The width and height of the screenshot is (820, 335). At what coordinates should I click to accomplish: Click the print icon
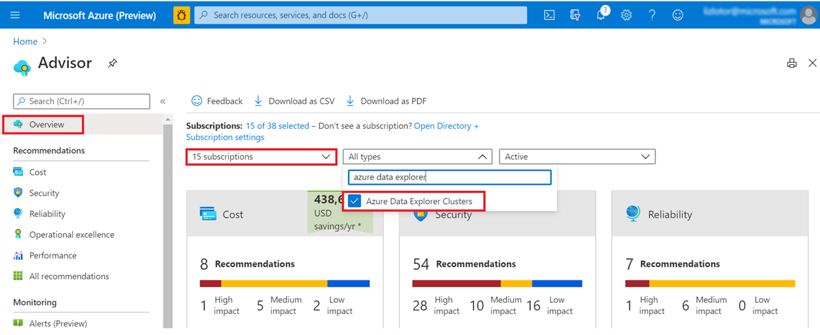pos(792,63)
